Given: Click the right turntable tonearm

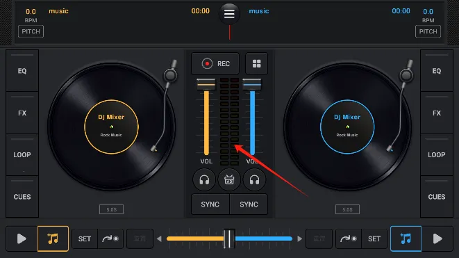Looking at the screenshot, I should coord(401,106).
